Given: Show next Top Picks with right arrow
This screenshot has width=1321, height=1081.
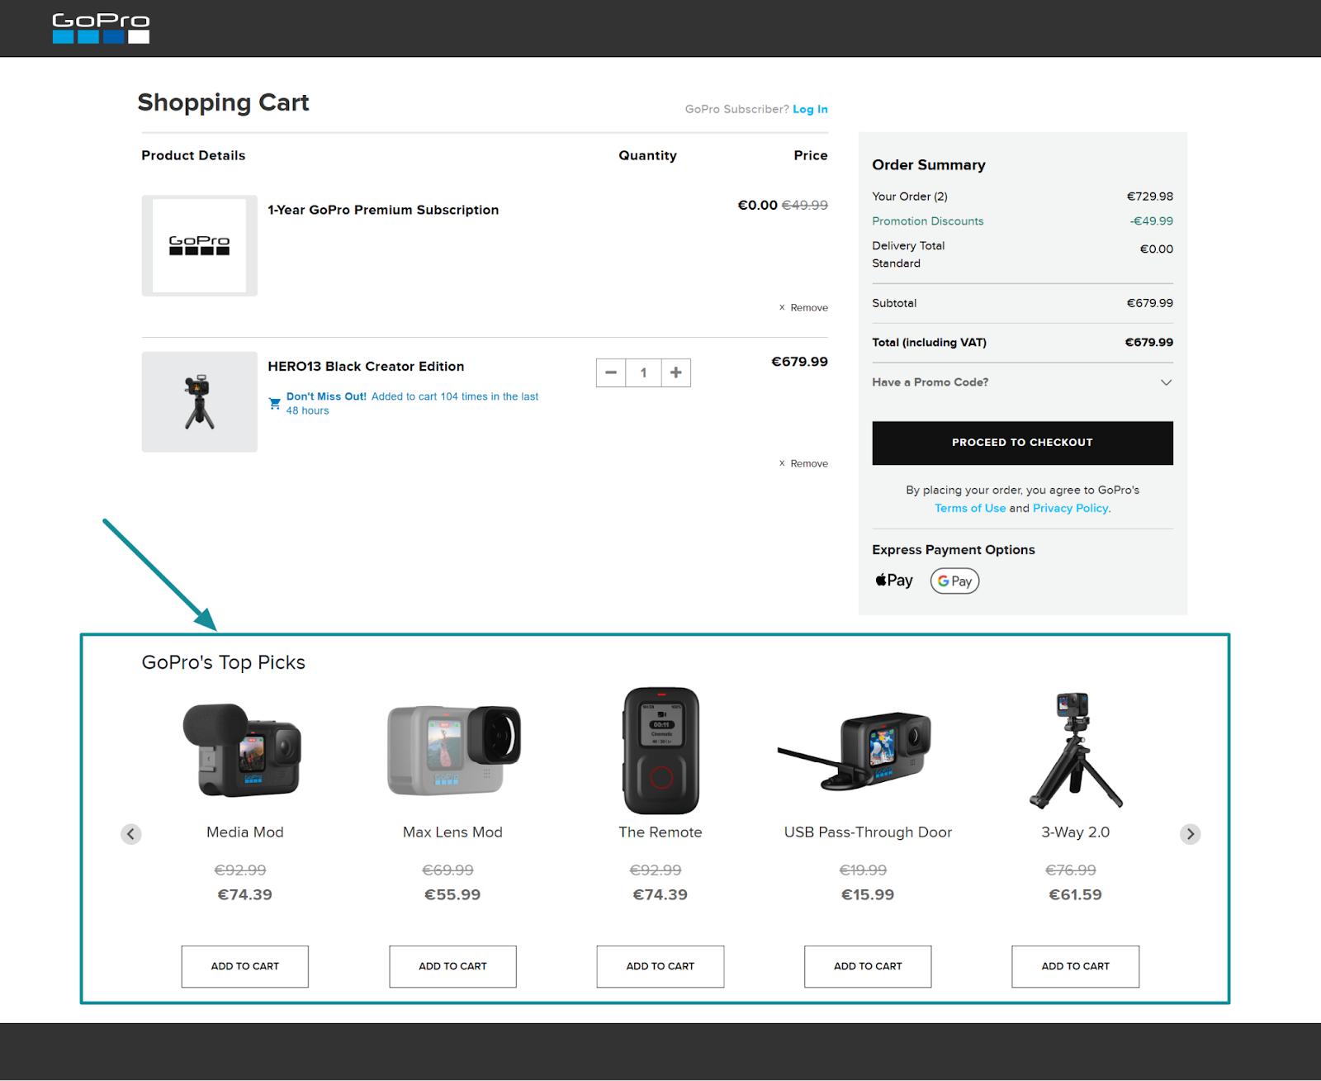Looking at the screenshot, I should (x=1190, y=834).
